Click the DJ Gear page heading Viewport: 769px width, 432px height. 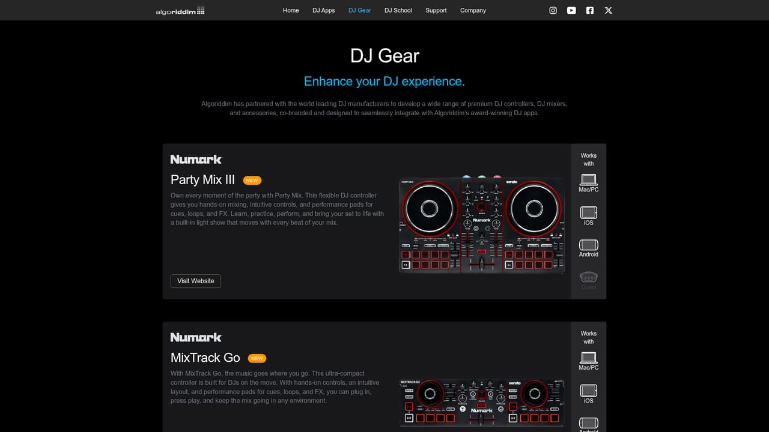[x=384, y=56]
